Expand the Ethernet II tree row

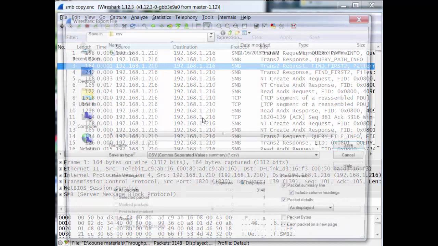click(60, 169)
